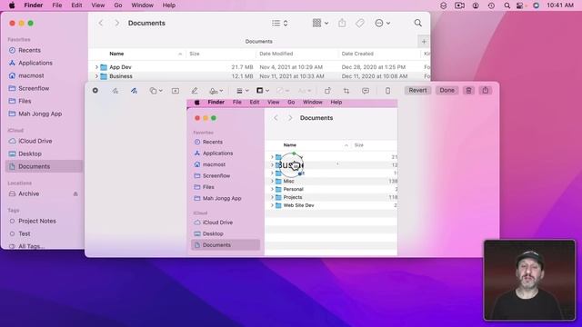
Task: Click the Edit Tags icon in Finder toolbar
Action: click(360, 23)
